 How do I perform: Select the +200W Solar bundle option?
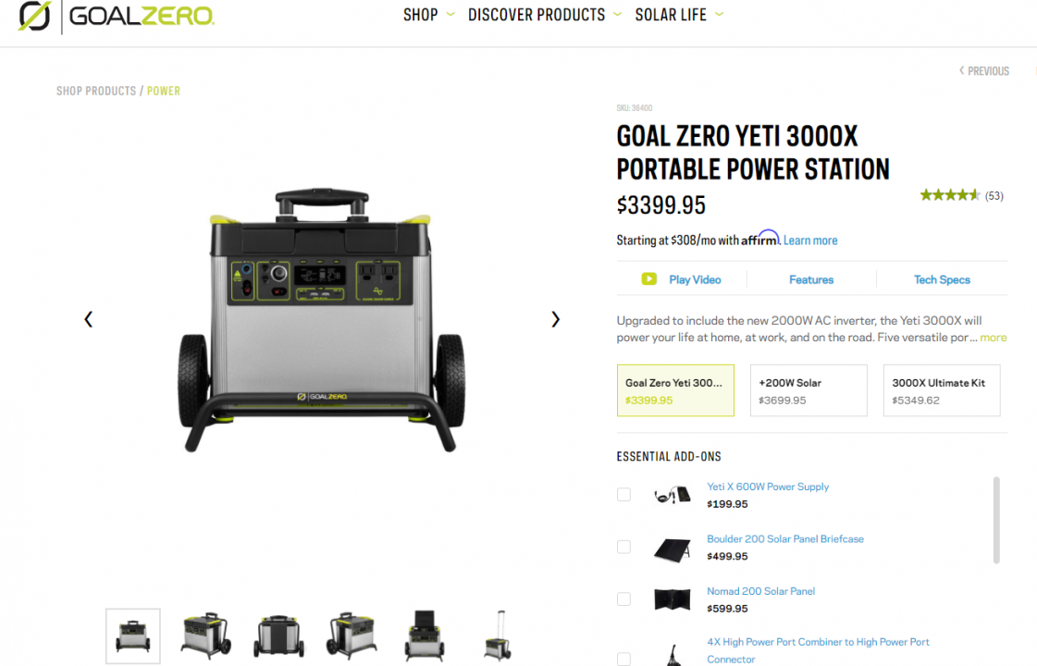click(x=809, y=390)
